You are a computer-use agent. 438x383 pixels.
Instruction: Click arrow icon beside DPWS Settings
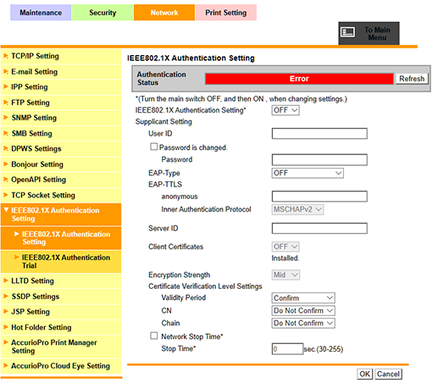pos(6,148)
